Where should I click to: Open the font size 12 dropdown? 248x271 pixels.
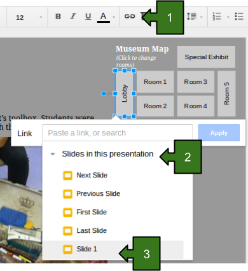coord(29,17)
